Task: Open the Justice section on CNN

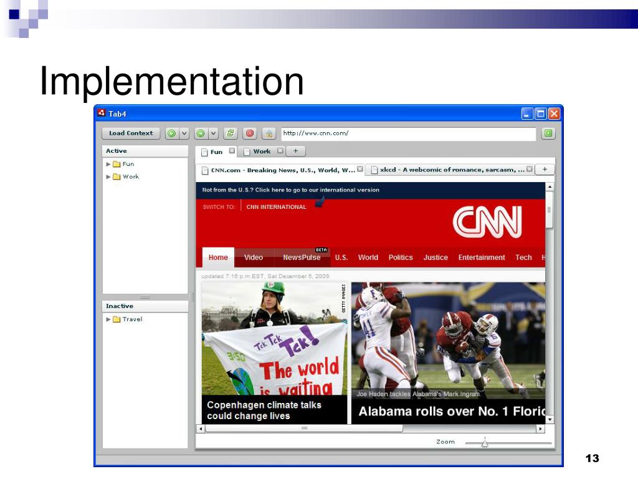Action: pyautogui.click(x=436, y=258)
